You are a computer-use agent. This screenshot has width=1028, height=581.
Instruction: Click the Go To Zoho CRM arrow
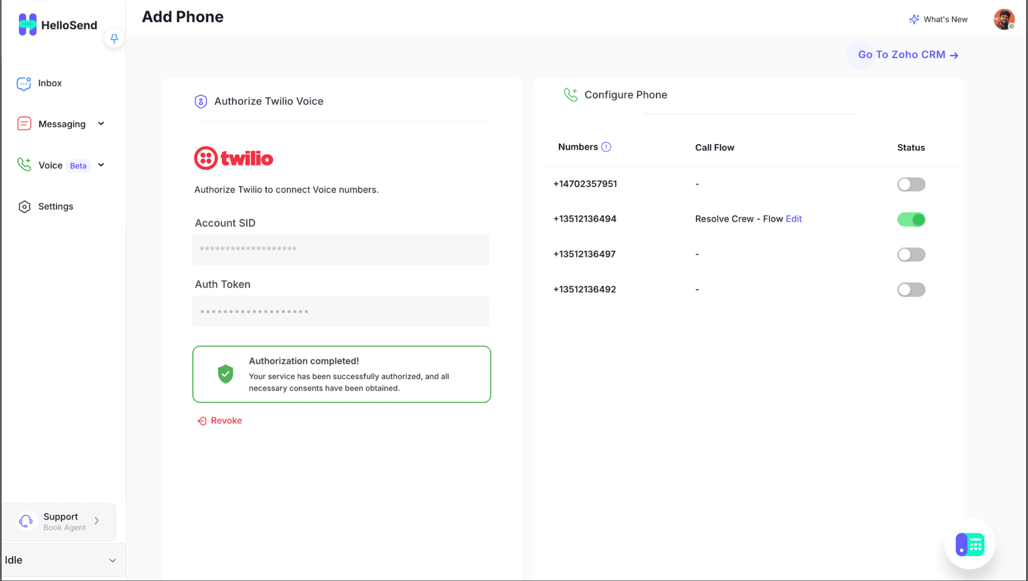click(954, 55)
